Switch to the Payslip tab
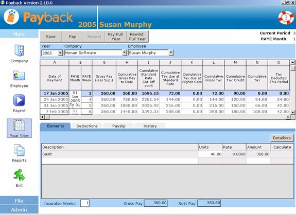 (x=119, y=126)
